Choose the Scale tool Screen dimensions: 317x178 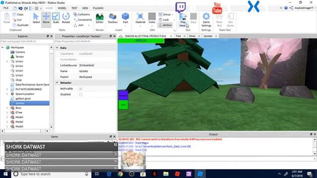[x=56, y=18]
